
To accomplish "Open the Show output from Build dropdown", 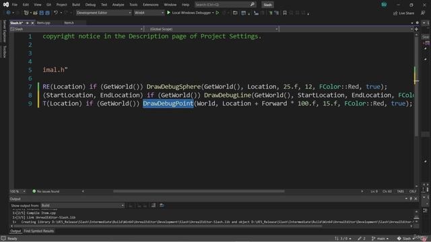I will coord(82,206).
